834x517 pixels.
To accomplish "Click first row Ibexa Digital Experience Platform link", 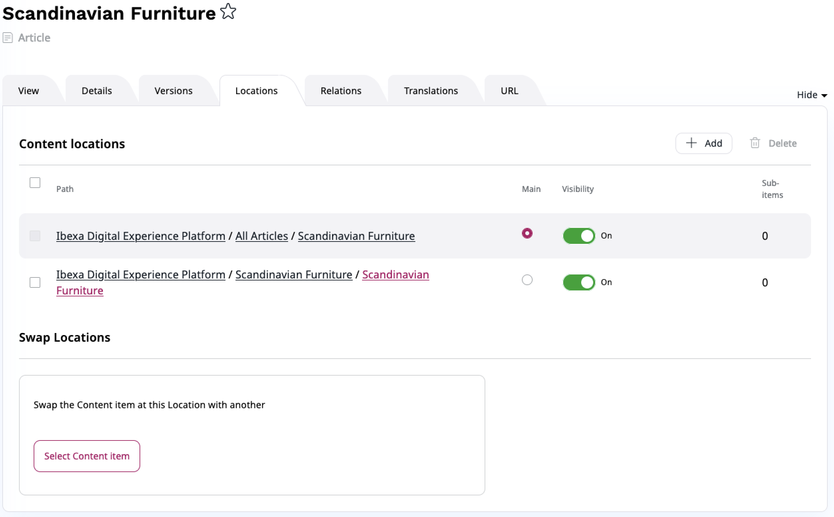I will [141, 236].
